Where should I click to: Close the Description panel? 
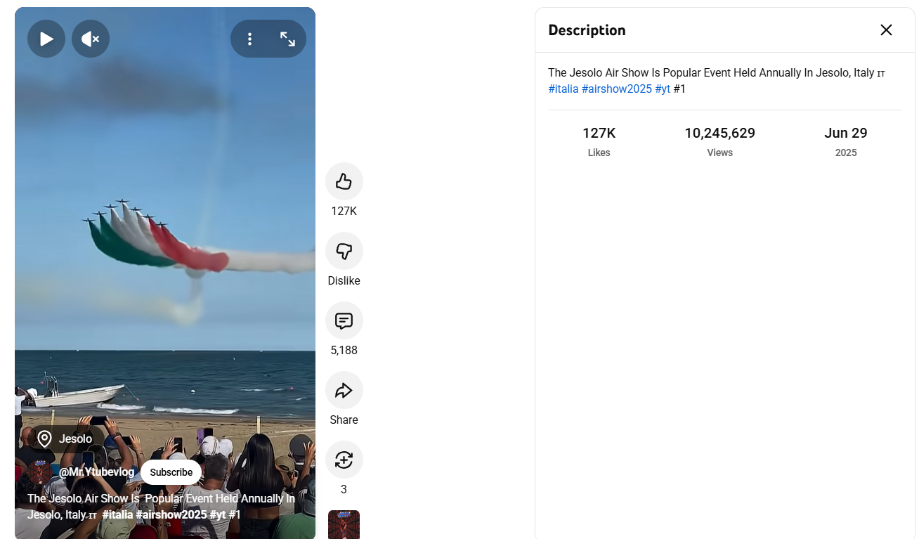886,30
